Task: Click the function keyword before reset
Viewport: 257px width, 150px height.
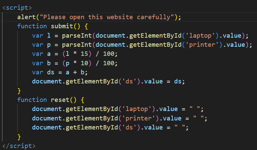Action: (32, 100)
